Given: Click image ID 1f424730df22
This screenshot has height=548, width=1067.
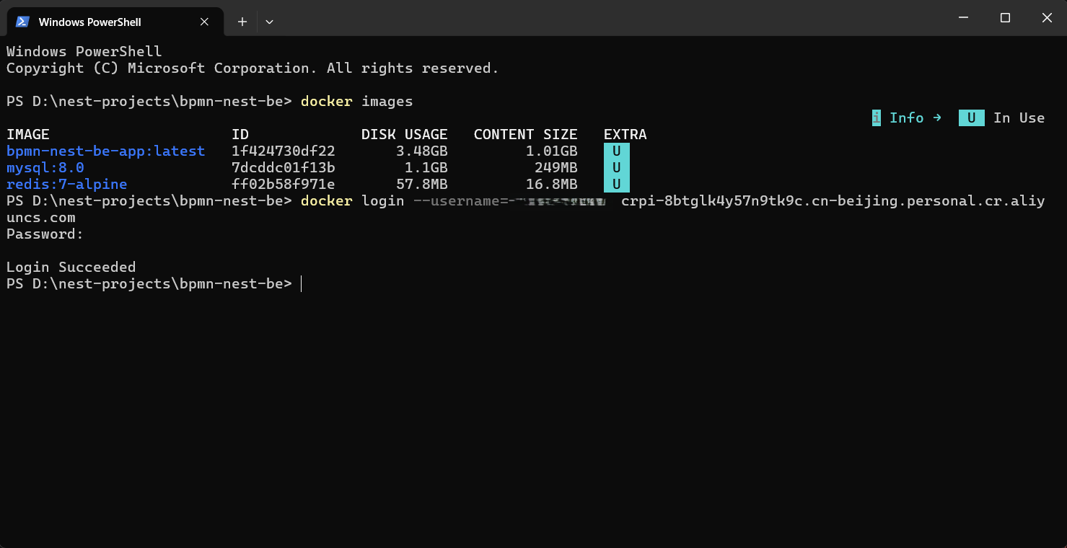Looking at the screenshot, I should point(284,151).
